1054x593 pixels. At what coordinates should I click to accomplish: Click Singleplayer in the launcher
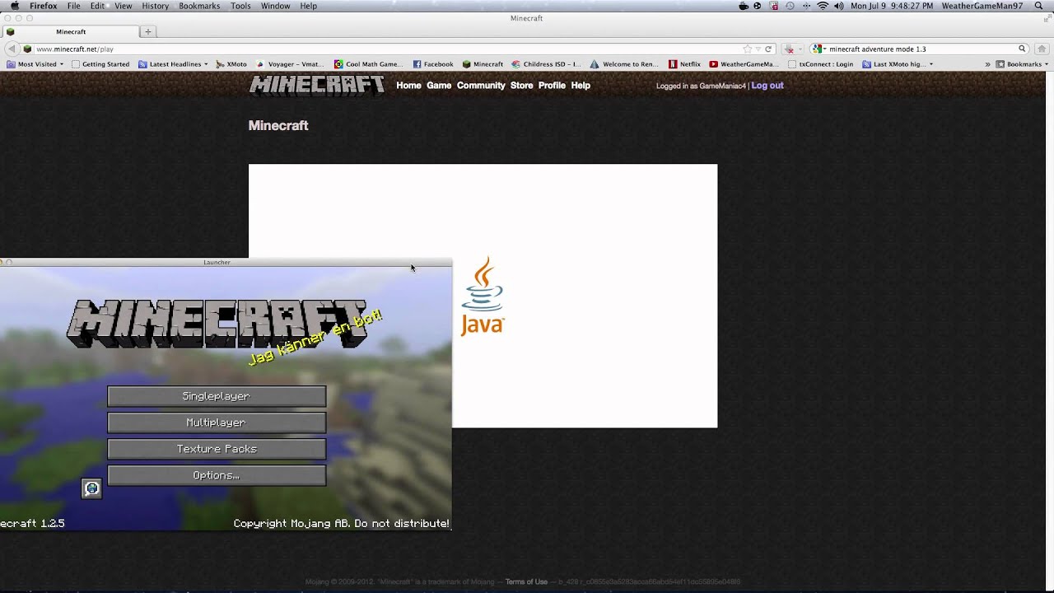point(217,396)
